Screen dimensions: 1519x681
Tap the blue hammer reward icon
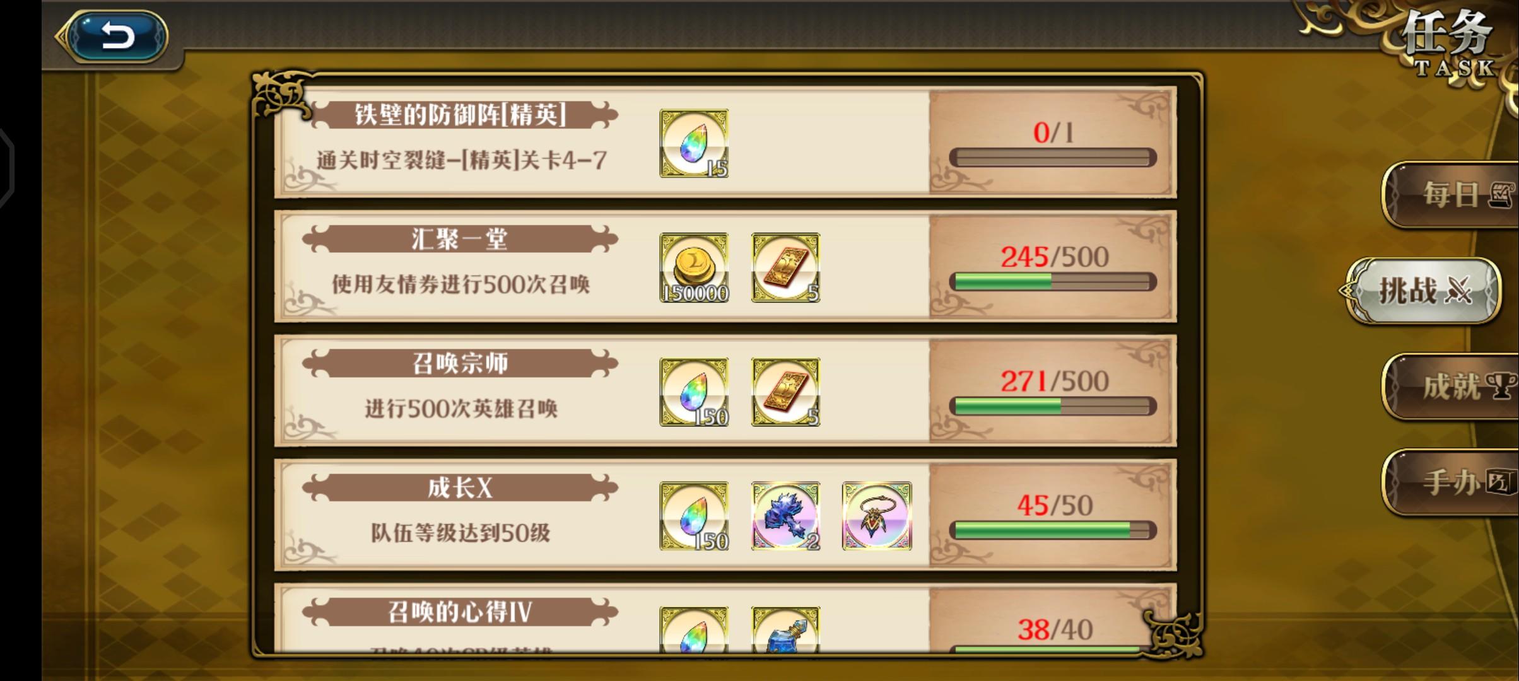[785, 516]
